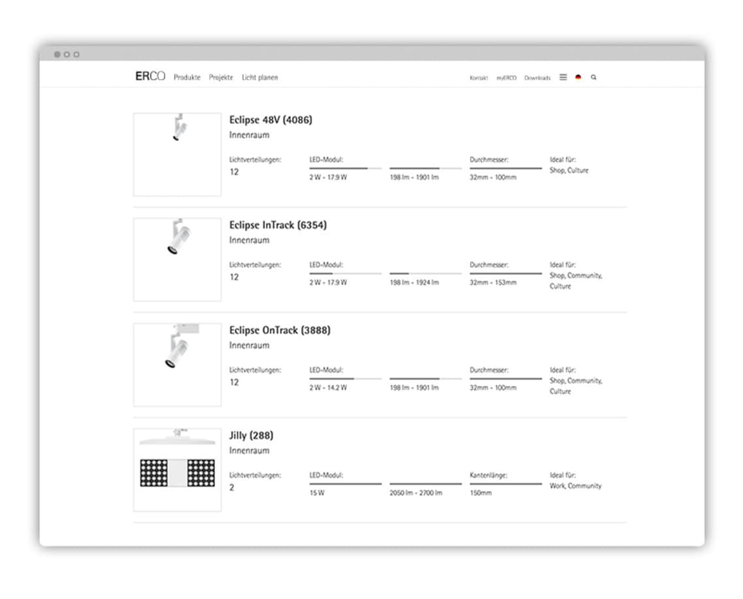Open the Projekte menu

tap(221, 77)
